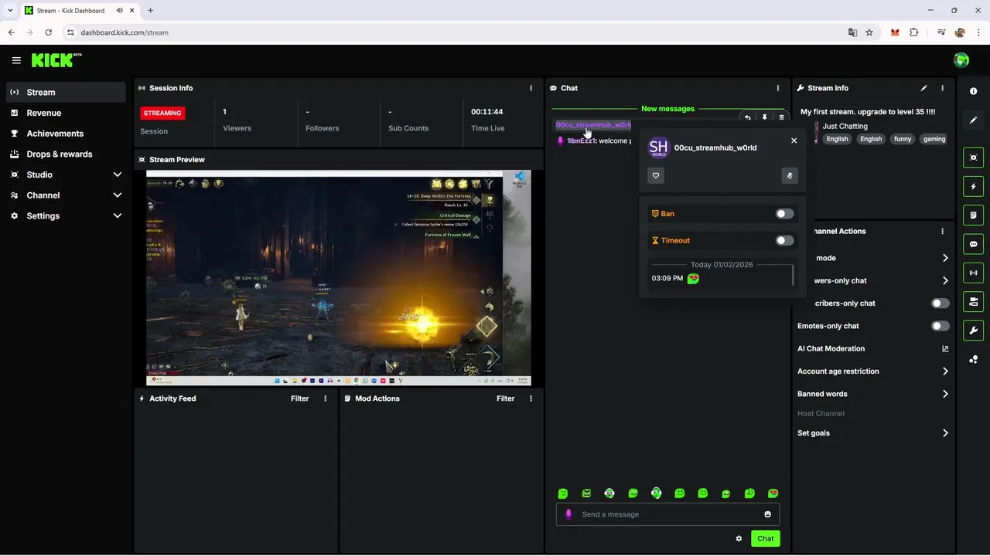Open the emoji picker in the message box

(x=767, y=514)
